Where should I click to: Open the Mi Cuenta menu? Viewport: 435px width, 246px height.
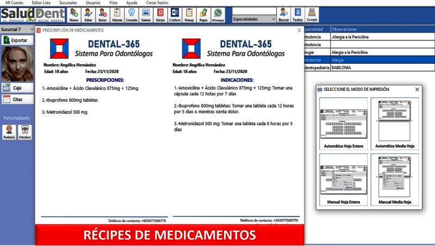[x=15, y=3]
